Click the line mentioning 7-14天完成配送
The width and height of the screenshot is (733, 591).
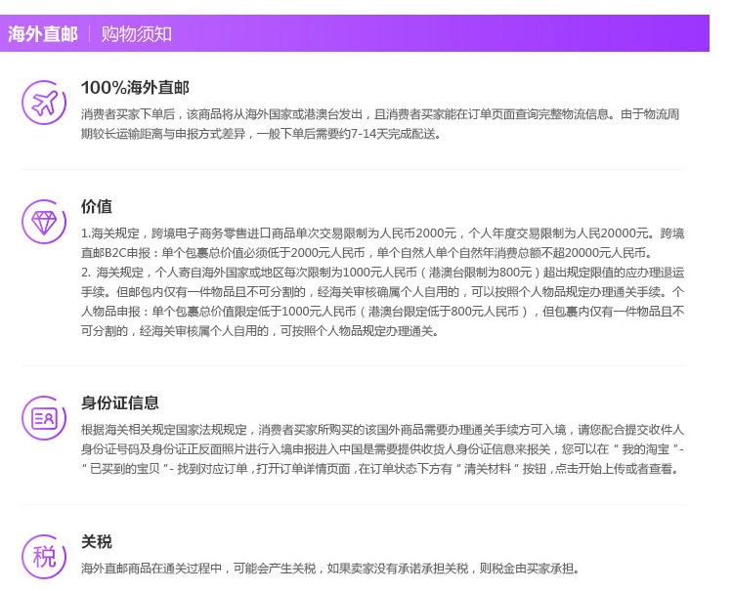[x=261, y=134]
